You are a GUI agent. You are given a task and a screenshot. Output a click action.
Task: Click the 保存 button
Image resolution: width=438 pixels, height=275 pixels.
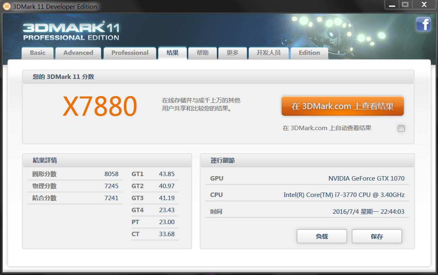click(376, 236)
